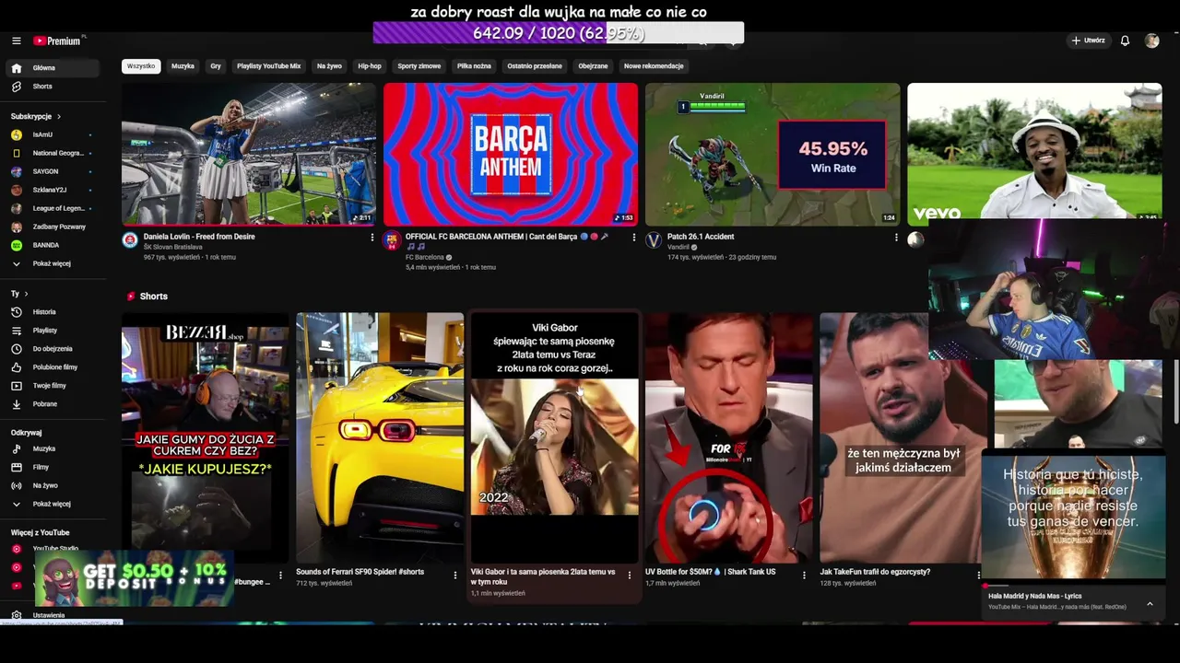Open League of Legends subscription

tap(53, 209)
